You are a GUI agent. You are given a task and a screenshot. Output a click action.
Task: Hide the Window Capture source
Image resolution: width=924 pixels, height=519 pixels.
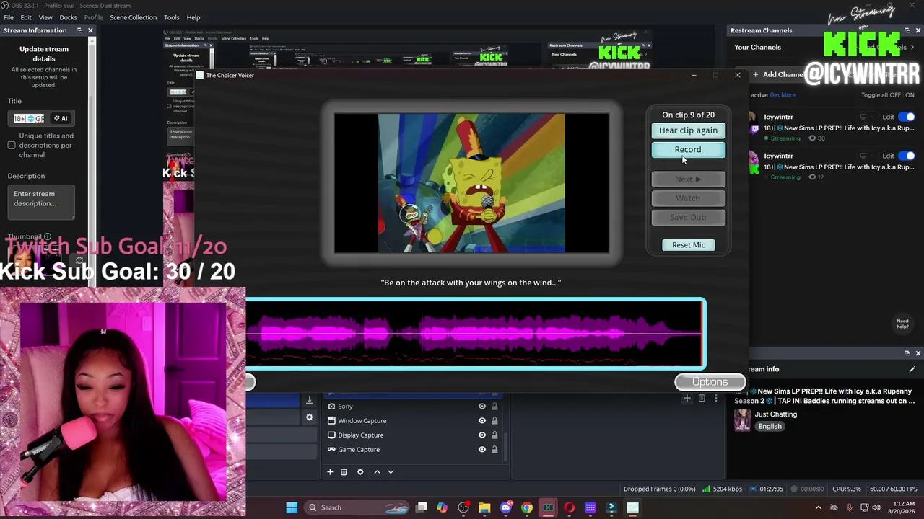pyautogui.click(x=482, y=421)
